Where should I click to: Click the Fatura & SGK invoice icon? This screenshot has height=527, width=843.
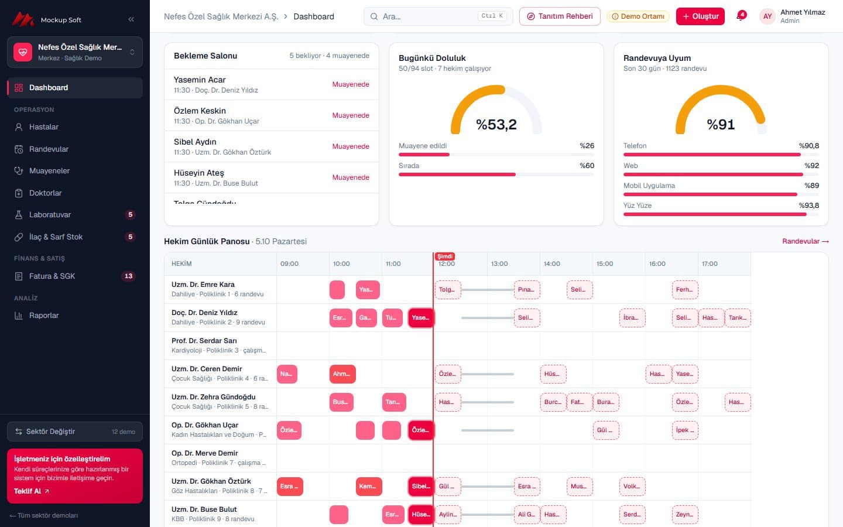[19, 276]
